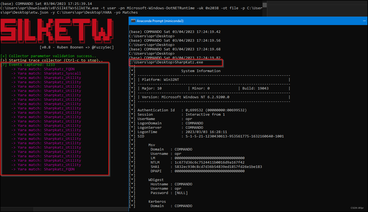The image size is (368, 212).
Task: Click the '[NULL]' password value
Action: (x=181, y=193)
